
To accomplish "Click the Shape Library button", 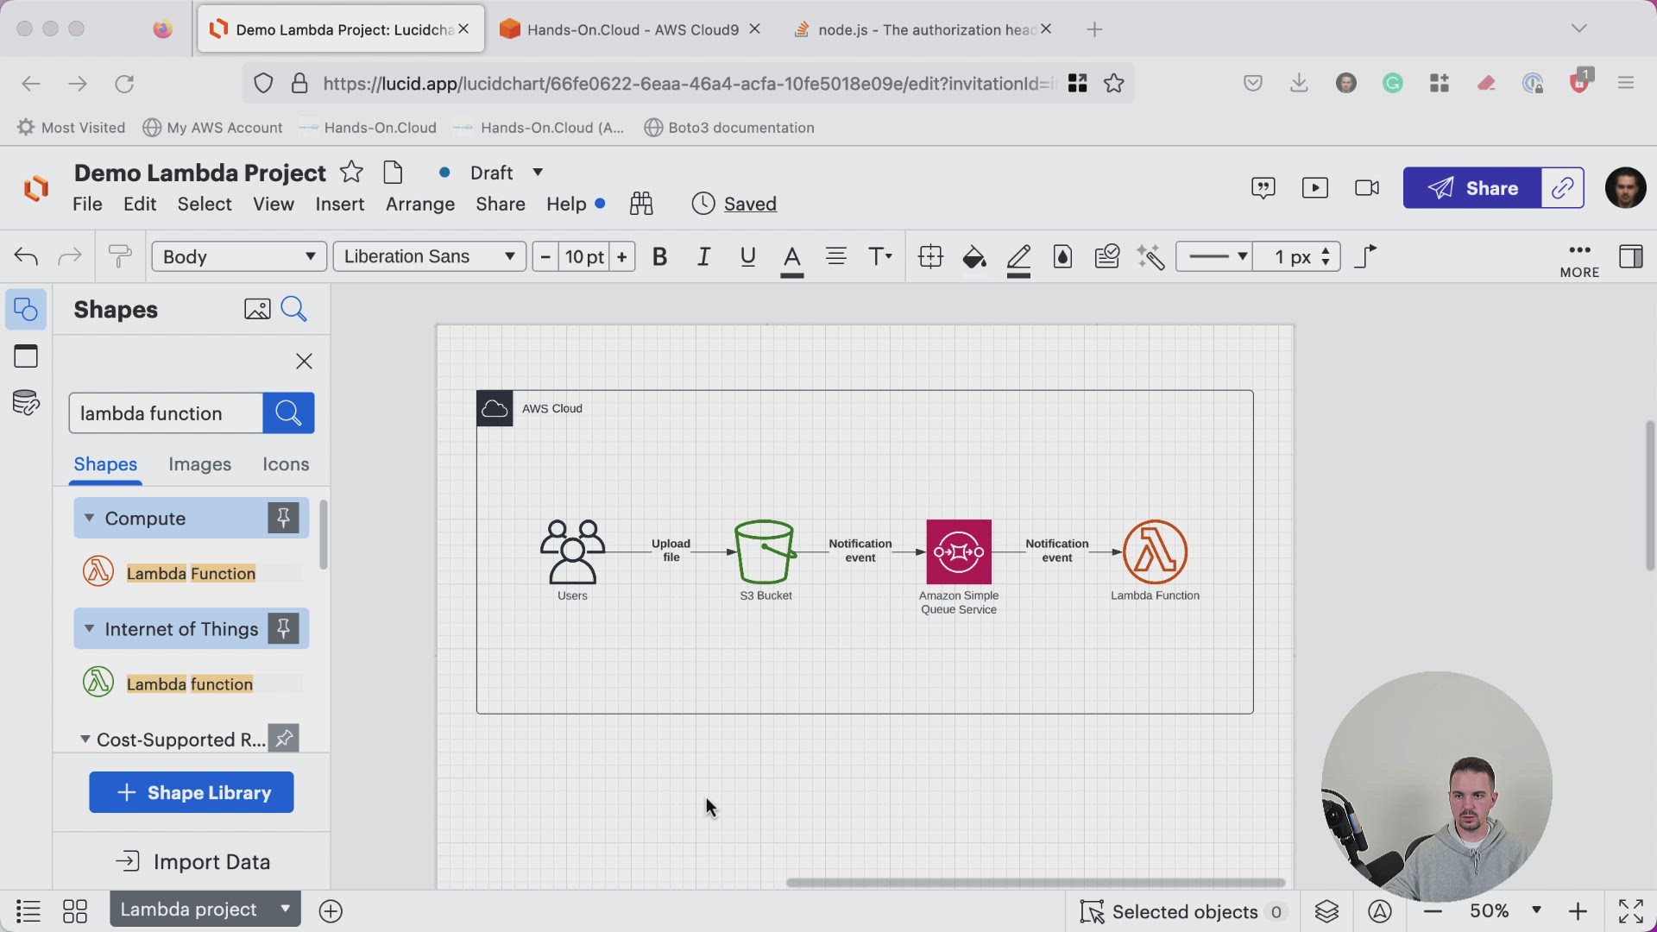I will [192, 792].
